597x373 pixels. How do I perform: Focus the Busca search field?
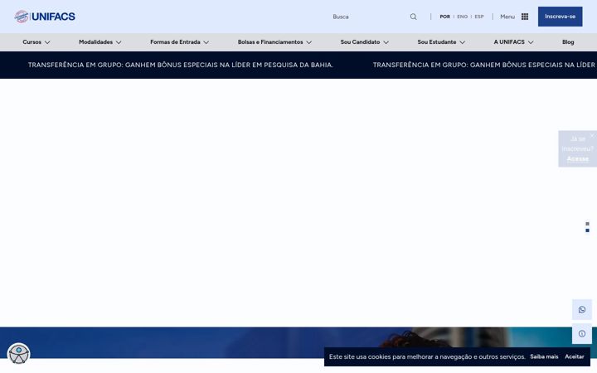369,17
